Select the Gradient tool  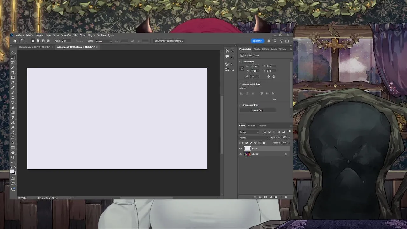(13, 112)
